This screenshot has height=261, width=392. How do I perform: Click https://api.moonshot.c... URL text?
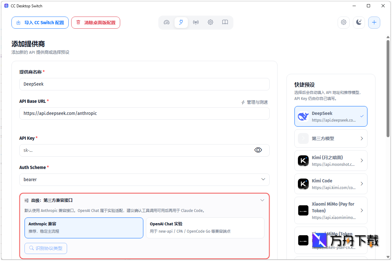333,164
